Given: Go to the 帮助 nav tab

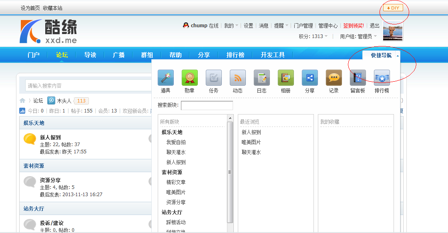Looking at the screenshot, I should tap(175, 55).
